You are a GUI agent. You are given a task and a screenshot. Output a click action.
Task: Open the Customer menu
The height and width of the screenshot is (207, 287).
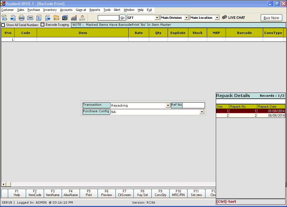click(x=7, y=10)
